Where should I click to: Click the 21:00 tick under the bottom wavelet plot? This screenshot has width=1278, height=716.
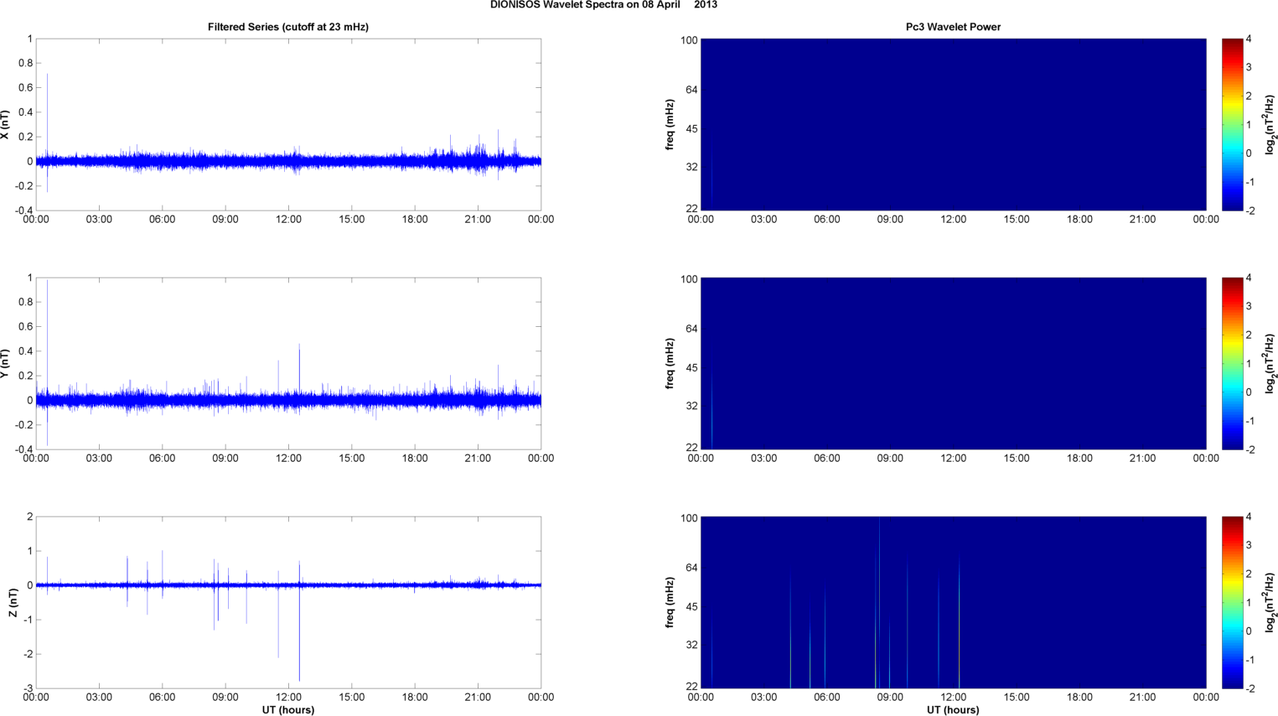pos(1142,698)
